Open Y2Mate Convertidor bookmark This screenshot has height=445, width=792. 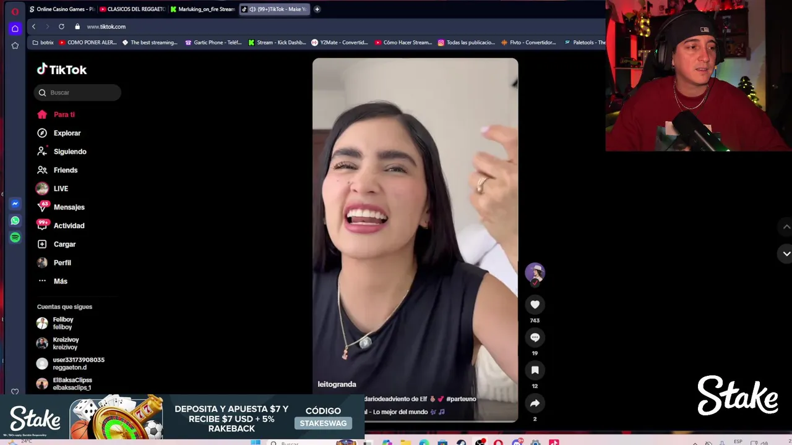[340, 43]
